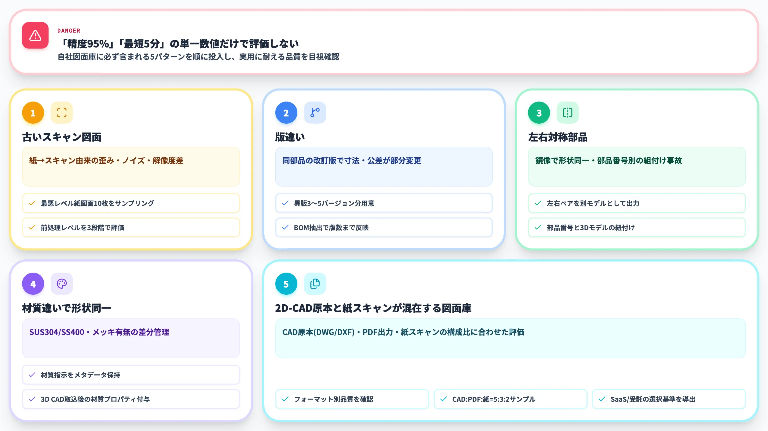Click the blue note 同部品の改訂版で寸法・公差が部分変更

pyautogui.click(x=384, y=167)
